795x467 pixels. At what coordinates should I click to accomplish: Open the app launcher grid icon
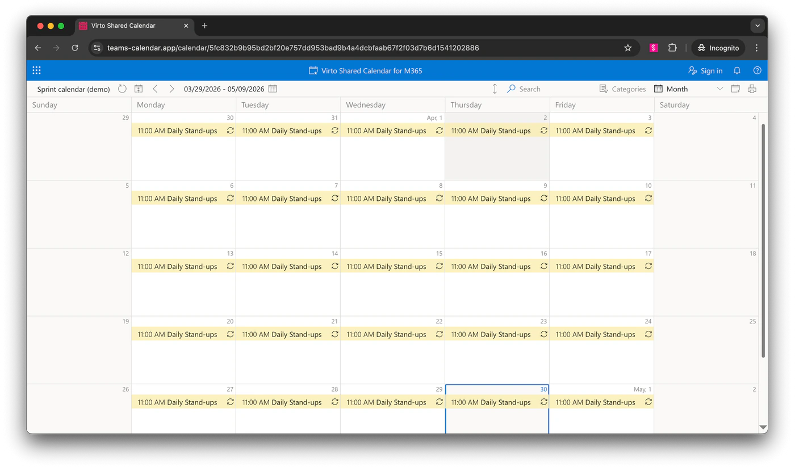coord(36,70)
